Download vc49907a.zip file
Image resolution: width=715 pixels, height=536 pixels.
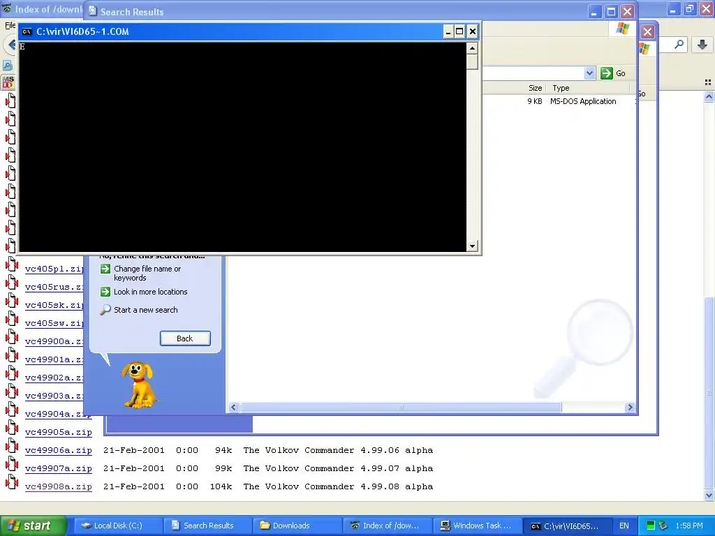[59, 468]
